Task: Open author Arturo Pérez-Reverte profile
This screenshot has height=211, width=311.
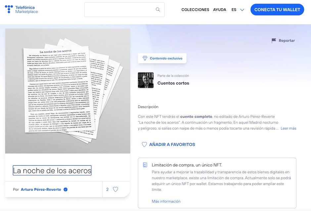Action: (x=41, y=189)
